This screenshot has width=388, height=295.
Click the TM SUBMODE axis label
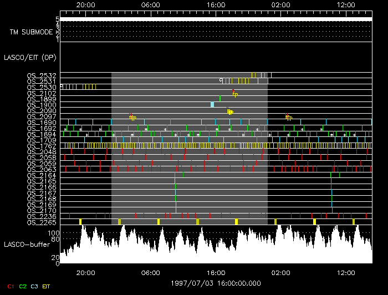(x=31, y=32)
